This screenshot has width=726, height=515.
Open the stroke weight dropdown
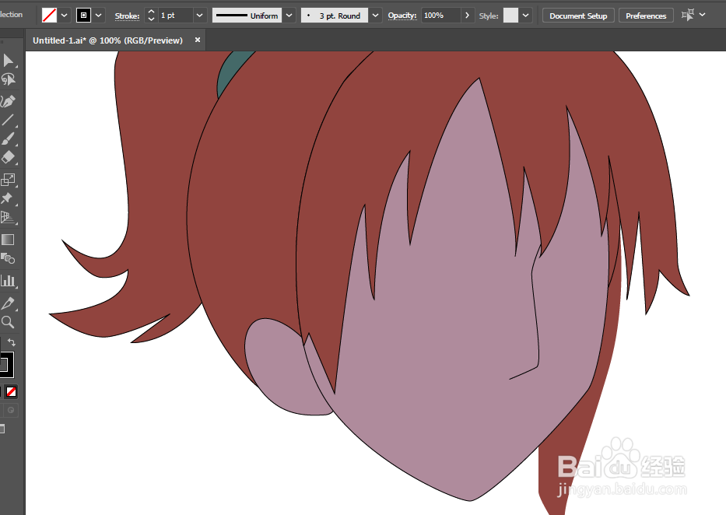click(199, 16)
